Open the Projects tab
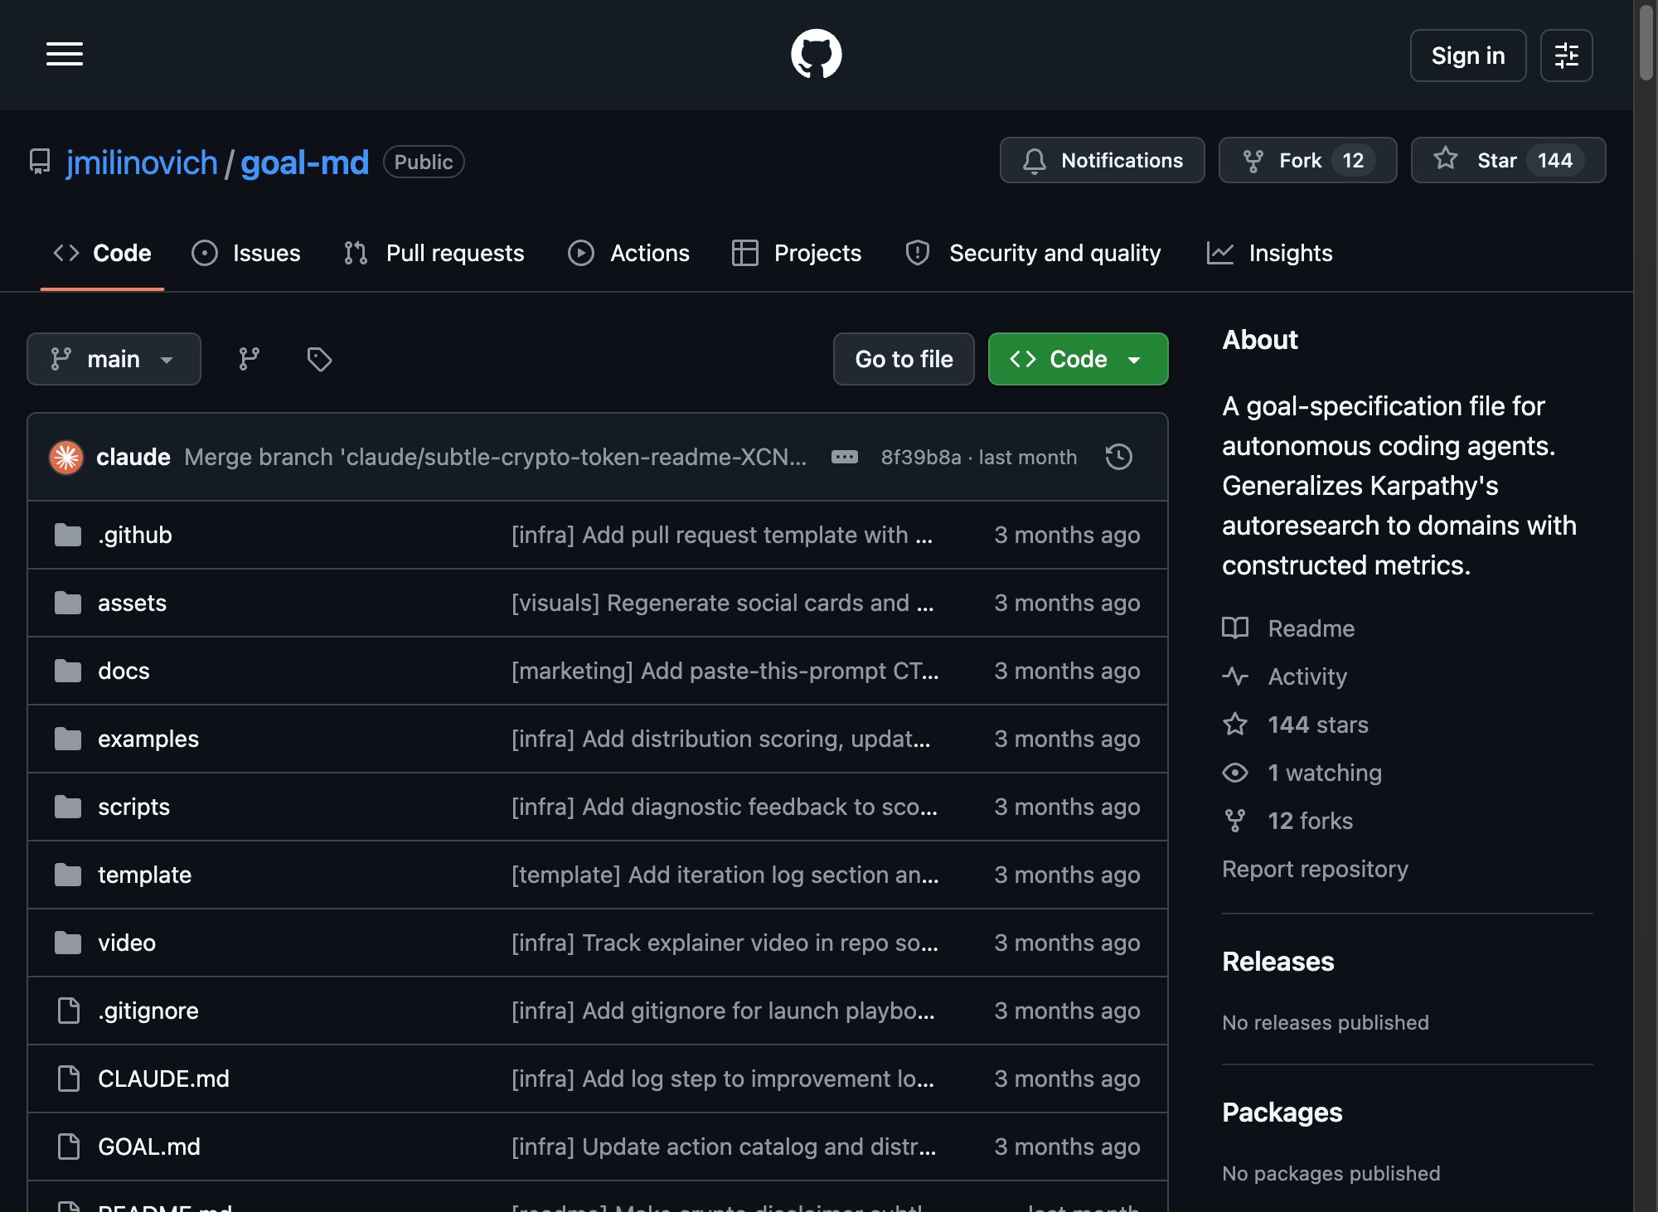This screenshot has height=1212, width=1658. click(797, 253)
